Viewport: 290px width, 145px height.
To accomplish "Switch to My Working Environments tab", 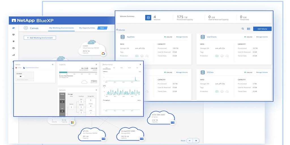I will 61,28.
